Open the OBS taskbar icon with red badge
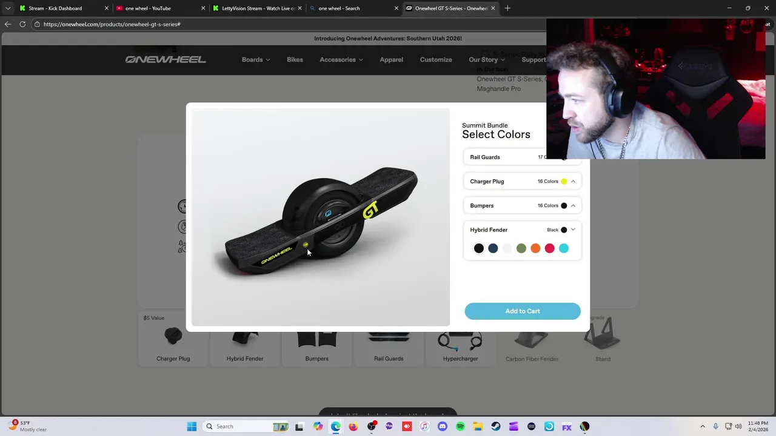This screenshot has height=436, width=776. click(371, 426)
